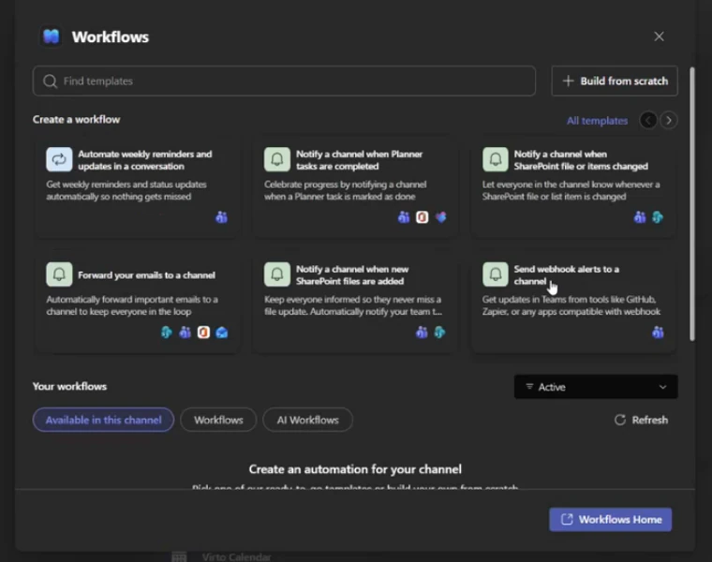
Task: Show next templates with right arrow
Action: click(669, 120)
